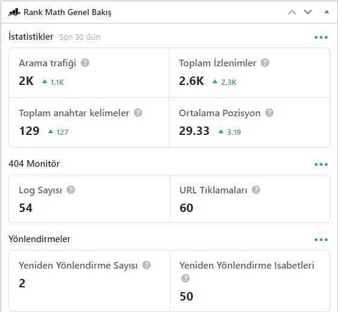
Task: Move the widget up with chevron arrow
Action: tap(292, 12)
